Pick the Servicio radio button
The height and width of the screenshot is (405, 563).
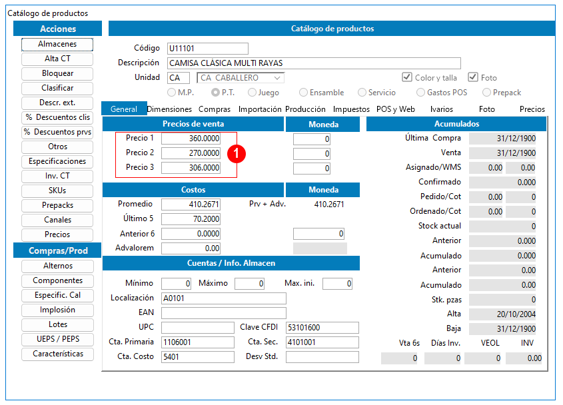click(362, 93)
